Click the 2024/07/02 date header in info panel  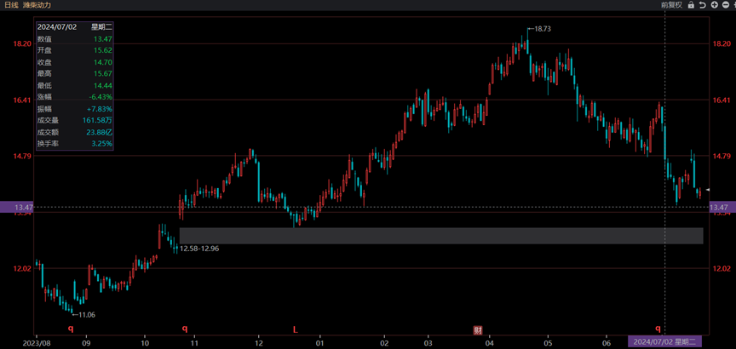click(57, 26)
